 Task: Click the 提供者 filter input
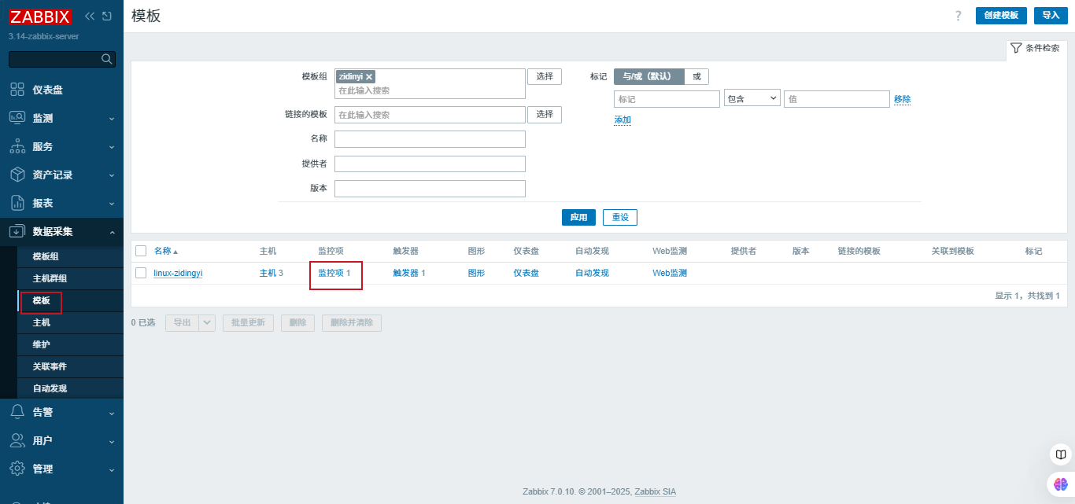430,164
